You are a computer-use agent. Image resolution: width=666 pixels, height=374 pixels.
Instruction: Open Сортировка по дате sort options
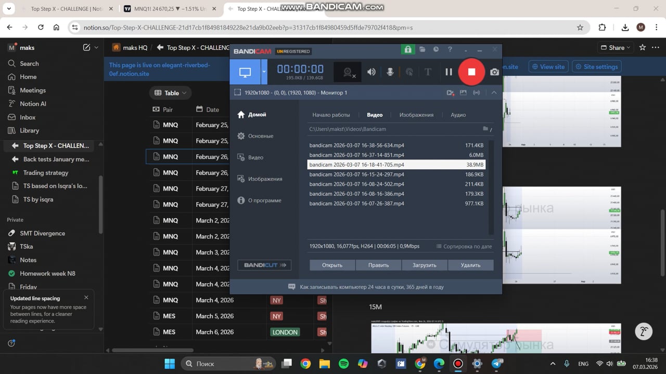(x=464, y=246)
